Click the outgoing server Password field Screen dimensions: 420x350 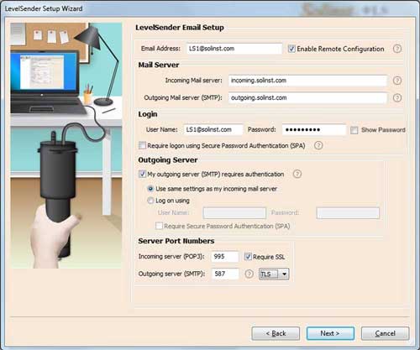point(348,213)
